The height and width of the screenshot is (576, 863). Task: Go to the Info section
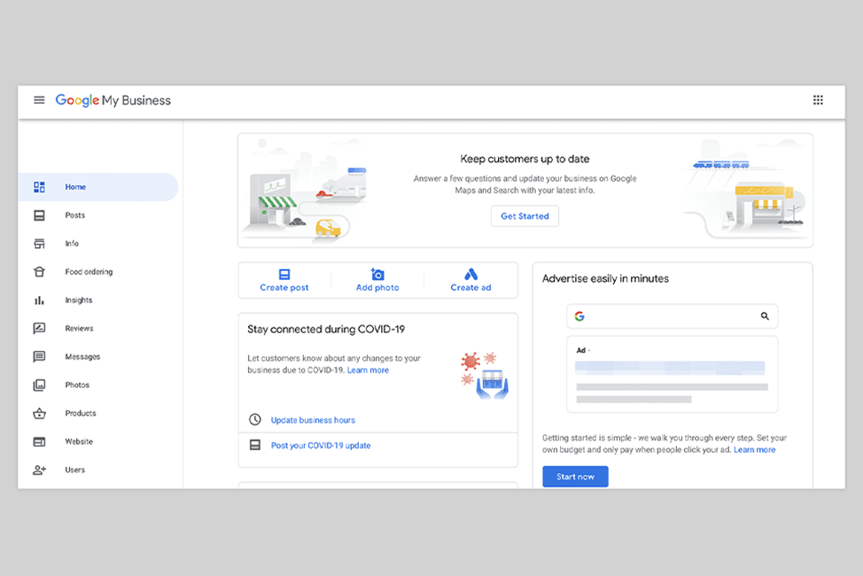point(98,244)
